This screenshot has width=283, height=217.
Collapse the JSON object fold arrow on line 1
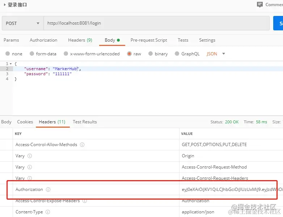[x=11, y=64]
